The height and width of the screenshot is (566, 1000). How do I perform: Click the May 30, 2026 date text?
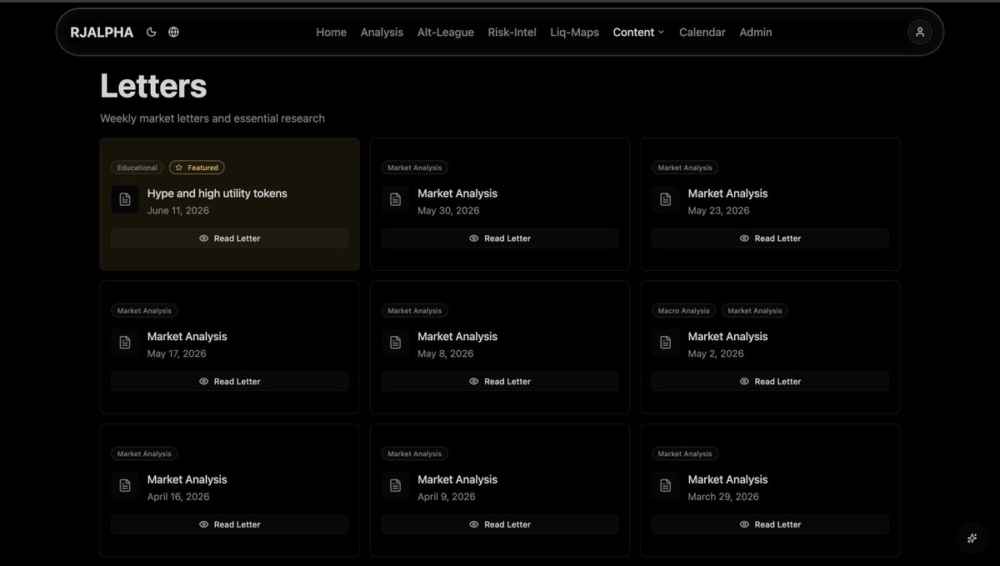coord(448,211)
